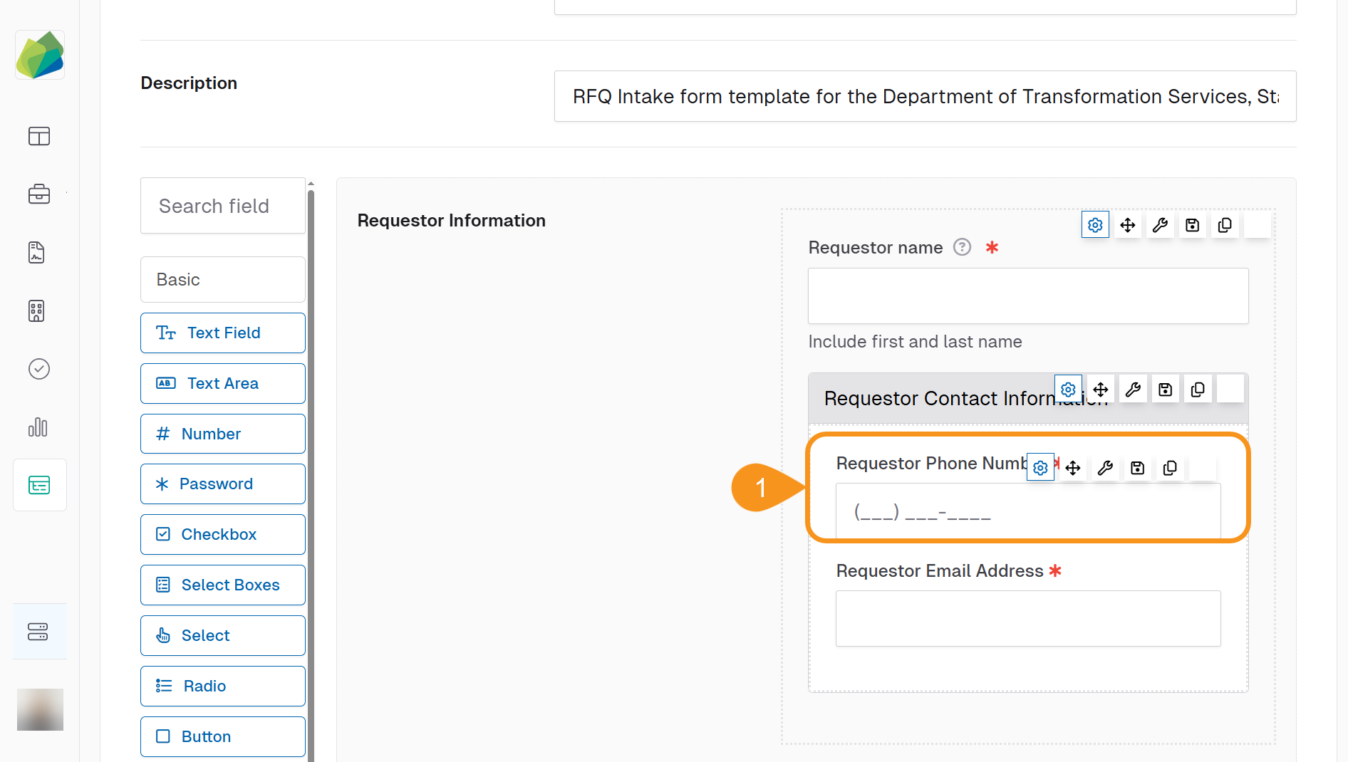Viewport: 1348px width, 762px height.
Task: Click the Requestor Phone Number input
Action: 1027,513
